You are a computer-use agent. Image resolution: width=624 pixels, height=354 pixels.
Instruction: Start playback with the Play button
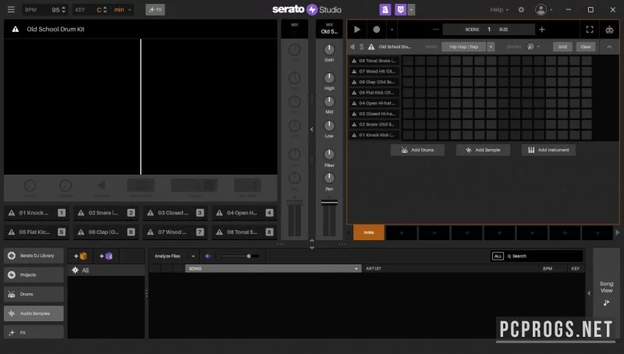pyautogui.click(x=357, y=30)
